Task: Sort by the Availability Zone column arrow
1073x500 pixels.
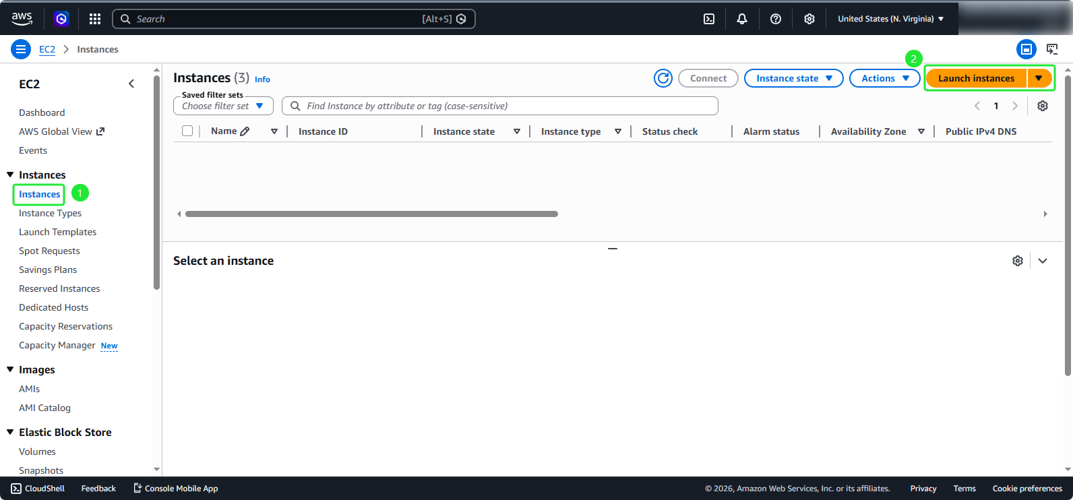Action: tap(921, 131)
